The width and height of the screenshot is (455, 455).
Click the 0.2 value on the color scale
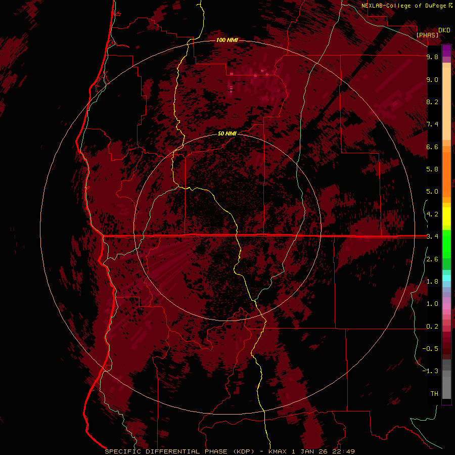[x=432, y=327]
